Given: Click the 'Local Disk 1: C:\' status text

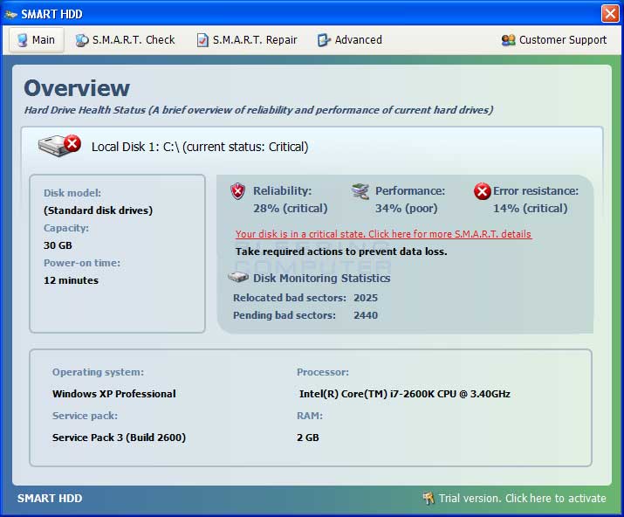Looking at the screenshot, I should pos(200,147).
